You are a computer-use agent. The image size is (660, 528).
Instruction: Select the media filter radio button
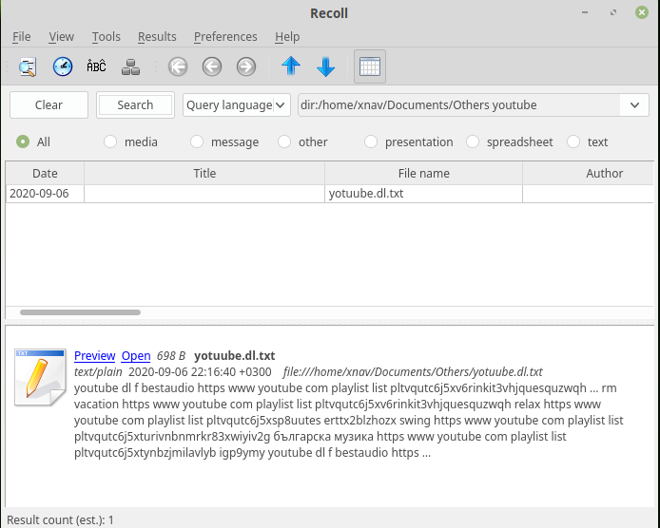(x=110, y=141)
